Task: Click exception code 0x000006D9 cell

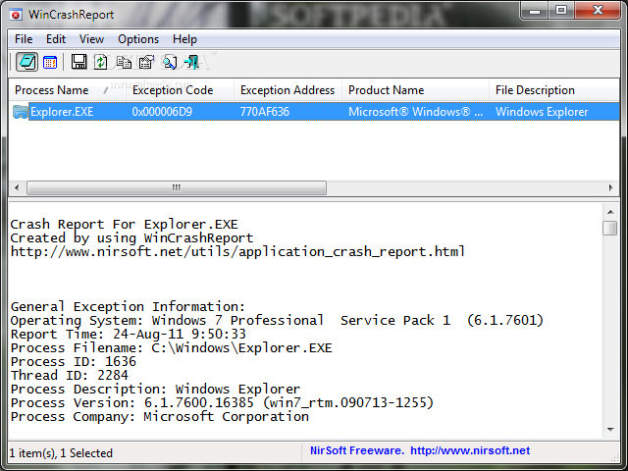Action: pos(162,112)
